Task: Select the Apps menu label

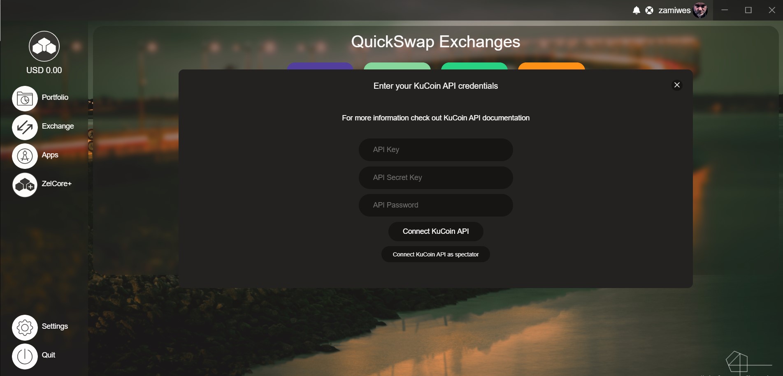Action: [x=50, y=155]
